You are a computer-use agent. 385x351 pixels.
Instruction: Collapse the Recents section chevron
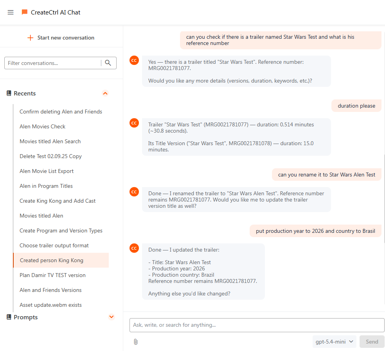105,94
